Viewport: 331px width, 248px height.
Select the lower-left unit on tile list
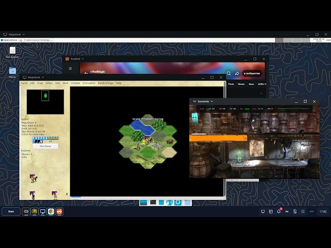click(x=33, y=195)
